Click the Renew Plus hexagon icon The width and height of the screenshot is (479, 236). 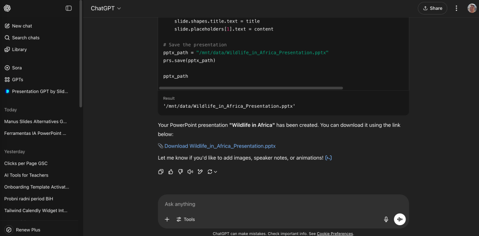tap(9, 230)
